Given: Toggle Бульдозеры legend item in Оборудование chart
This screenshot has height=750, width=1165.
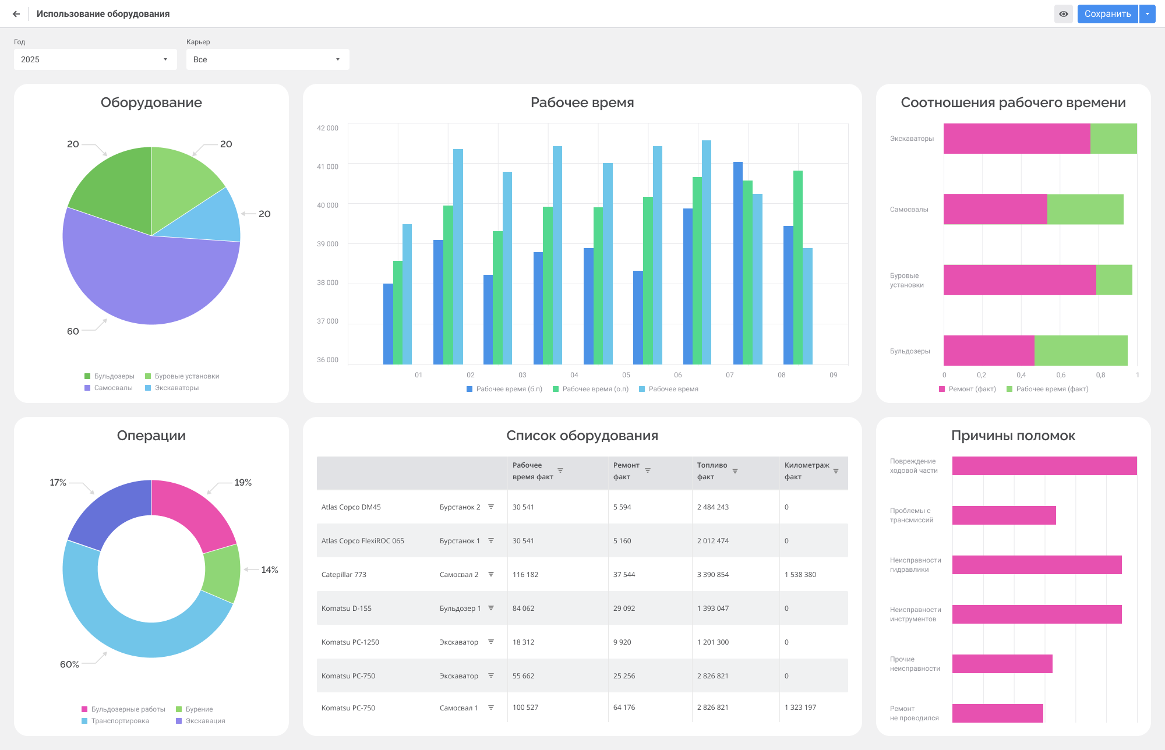Looking at the screenshot, I should point(110,376).
